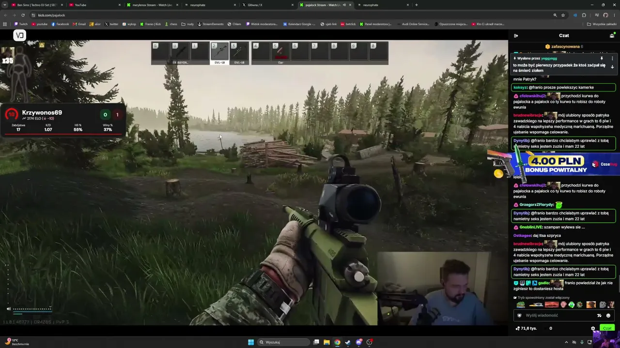Open the 'Wszystkie zakładki' bookmarks folder
Screen dimensions: 620x348
click(602, 24)
